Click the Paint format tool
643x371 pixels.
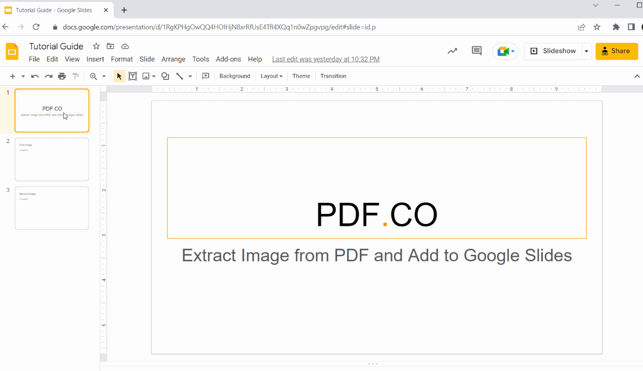[x=75, y=76]
